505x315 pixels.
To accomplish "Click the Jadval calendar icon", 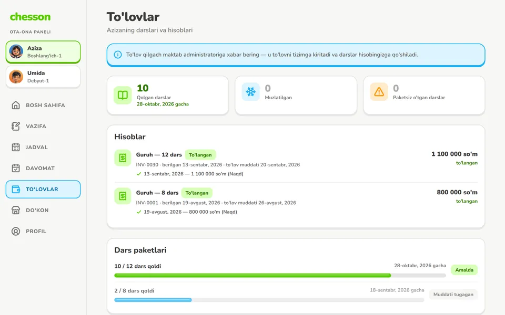I will click(16, 147).
